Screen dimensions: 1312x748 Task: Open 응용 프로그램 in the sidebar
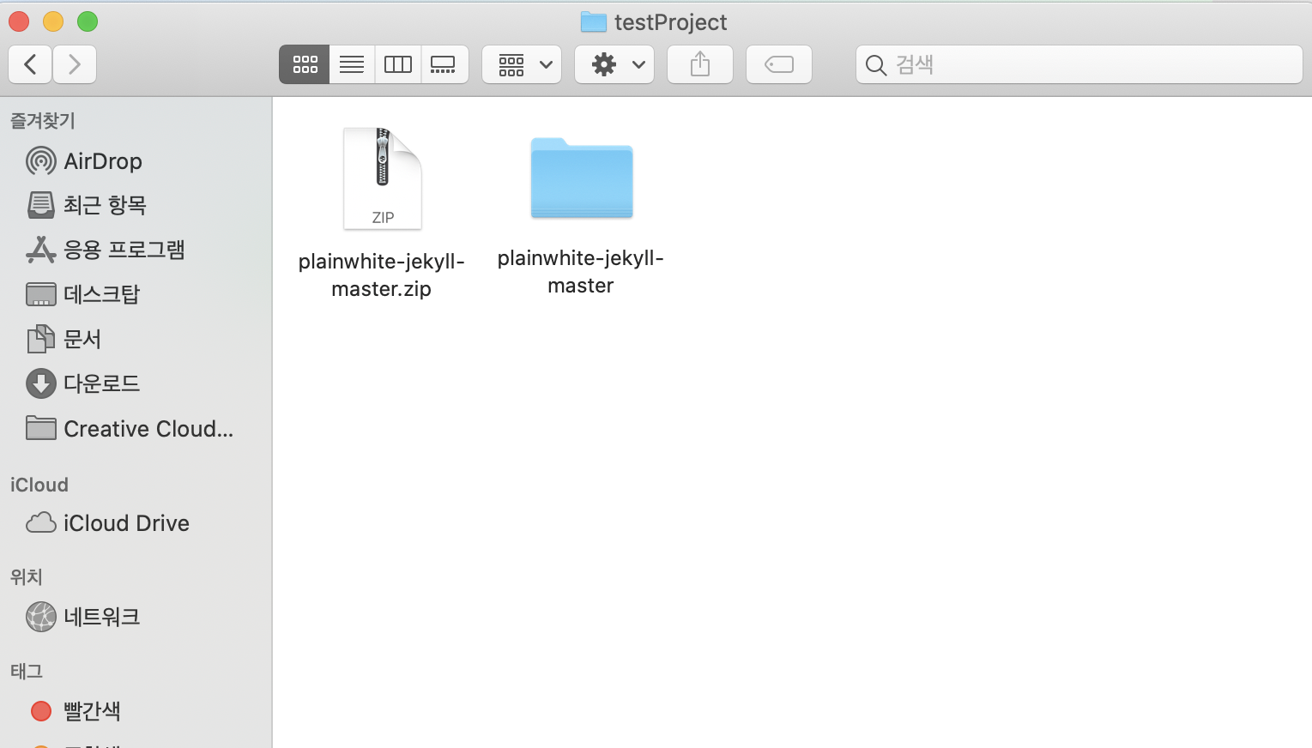pos(124,250)
